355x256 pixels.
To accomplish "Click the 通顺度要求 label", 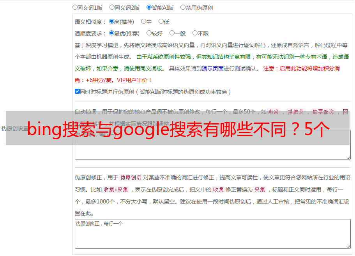I will [x=90, y=33].
